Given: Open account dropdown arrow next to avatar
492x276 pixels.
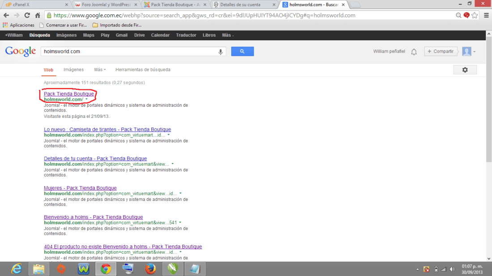Looking at the screenshot, I should coord(475,52).
